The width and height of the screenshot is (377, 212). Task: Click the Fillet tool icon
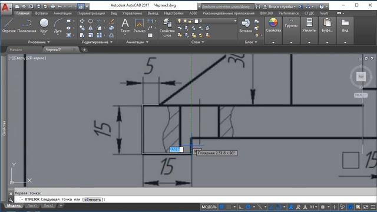click(99, 28)
